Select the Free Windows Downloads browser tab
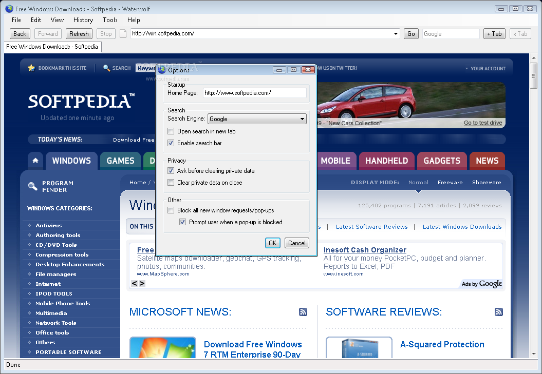The width and height of the screenshot is (542, 374). pos(52,47)
